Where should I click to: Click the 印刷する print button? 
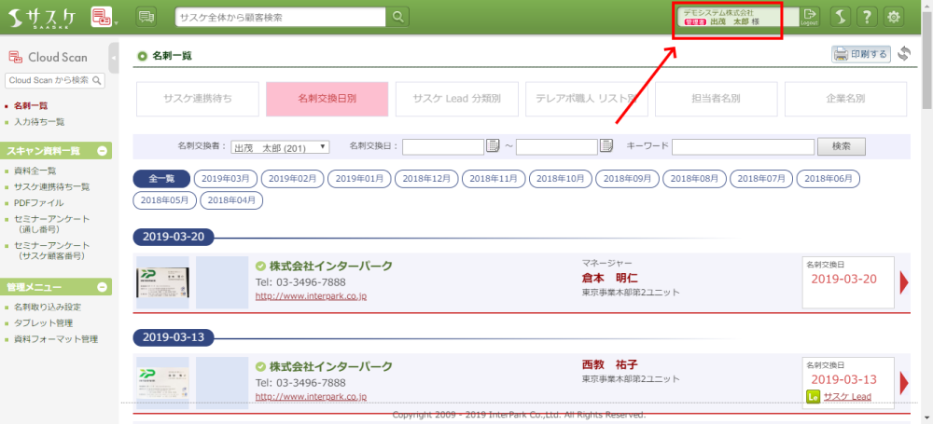(860, 54)
